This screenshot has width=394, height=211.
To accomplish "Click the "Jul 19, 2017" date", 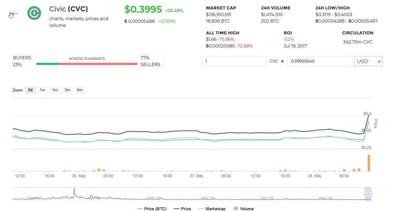I will (295, 46).
